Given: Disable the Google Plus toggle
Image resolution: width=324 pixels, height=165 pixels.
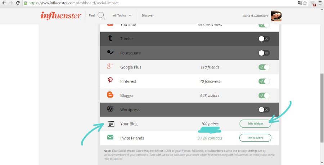Looking at the screenshot, I should tap(264, 67).
